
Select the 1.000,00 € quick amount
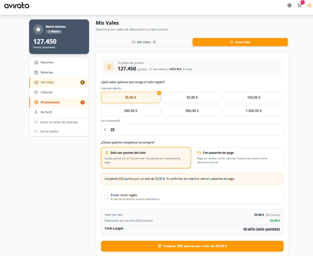point(254,111)
